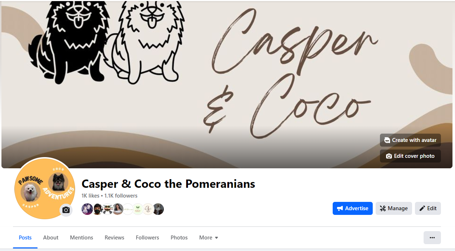The width and height of the screenshot is (455, 251).
Task: Open the Pawsome Adventures profile picture
Action: click(44, 189)
